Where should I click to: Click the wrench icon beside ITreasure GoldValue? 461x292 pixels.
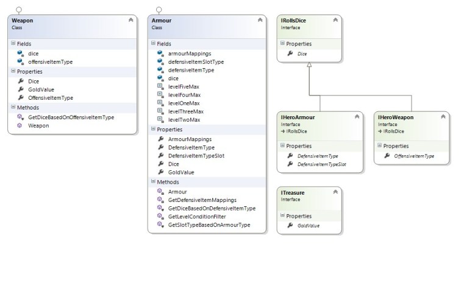coord(289,226)
